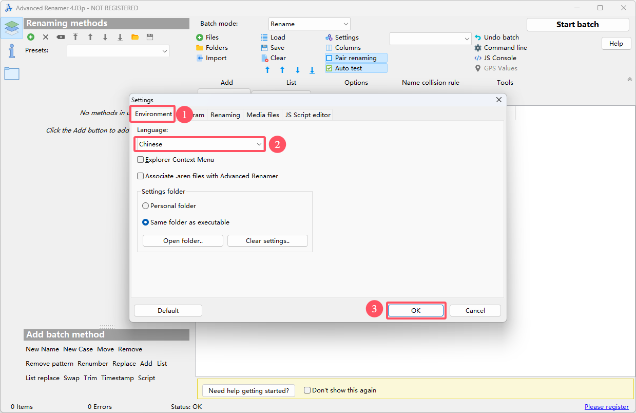Open the blue folder sidebar icon
This screenshot has width=636, height=413.
pyautogui.click(x=12, y=73)
